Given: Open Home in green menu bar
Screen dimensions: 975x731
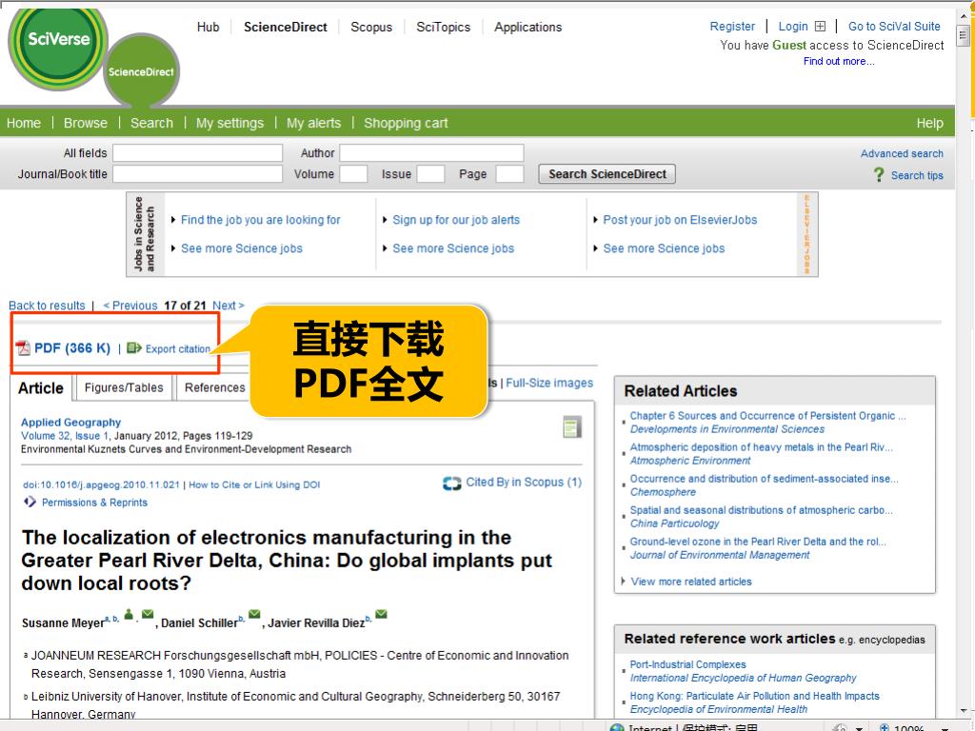Looking at the screenshot, I should tap(24, 123).
